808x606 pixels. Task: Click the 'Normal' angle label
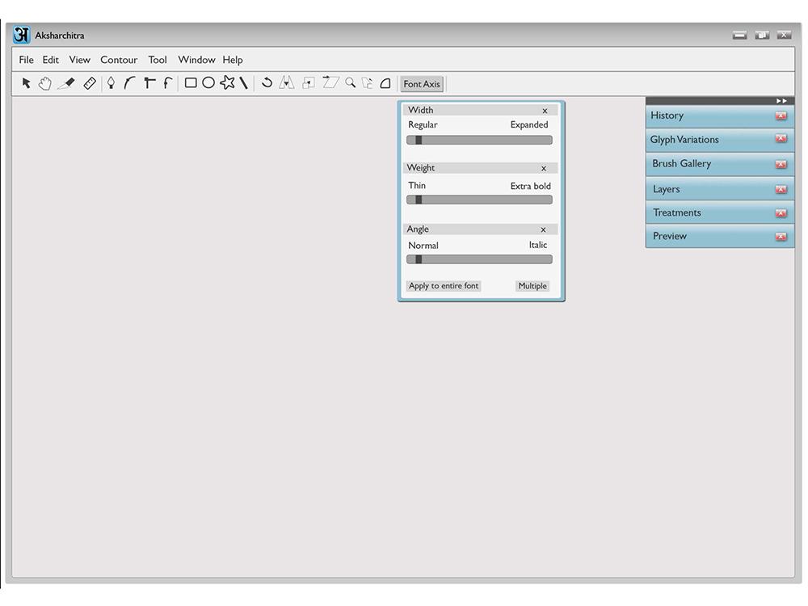pos(423,246)
